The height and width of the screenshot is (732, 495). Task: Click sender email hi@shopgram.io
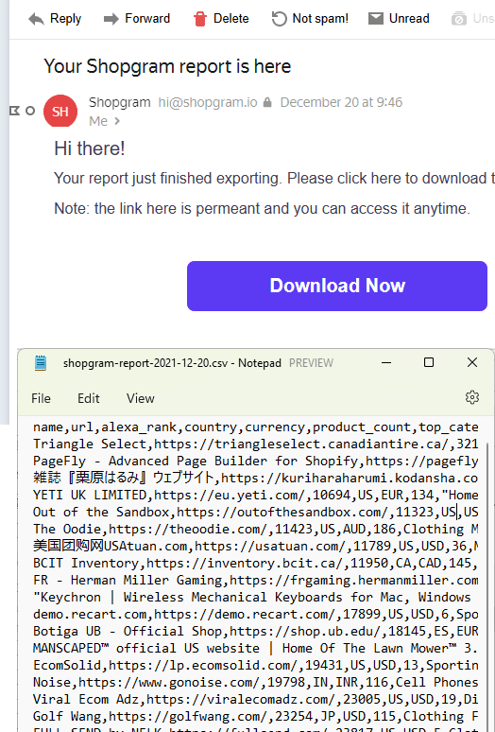(208, 102)
